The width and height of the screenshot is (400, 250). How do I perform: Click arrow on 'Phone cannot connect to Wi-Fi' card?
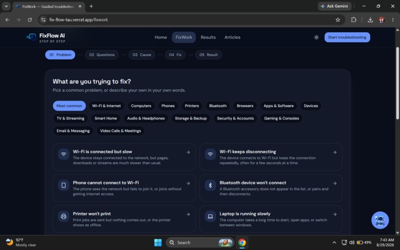(188, 184)
